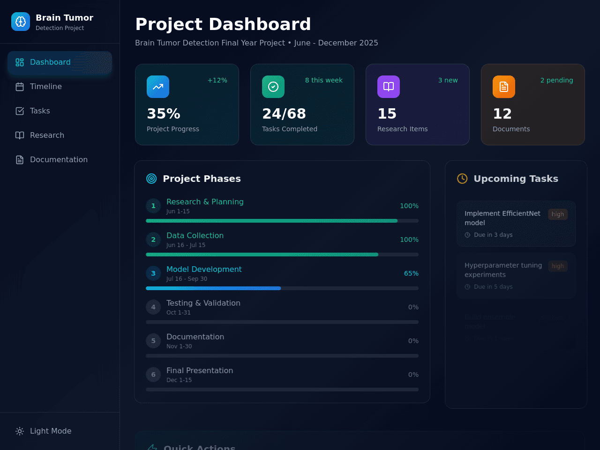This screenshot has width=600, height=450.
Task: Open the Implement EfficientNet model task
Action: click(x=516, y=224)
